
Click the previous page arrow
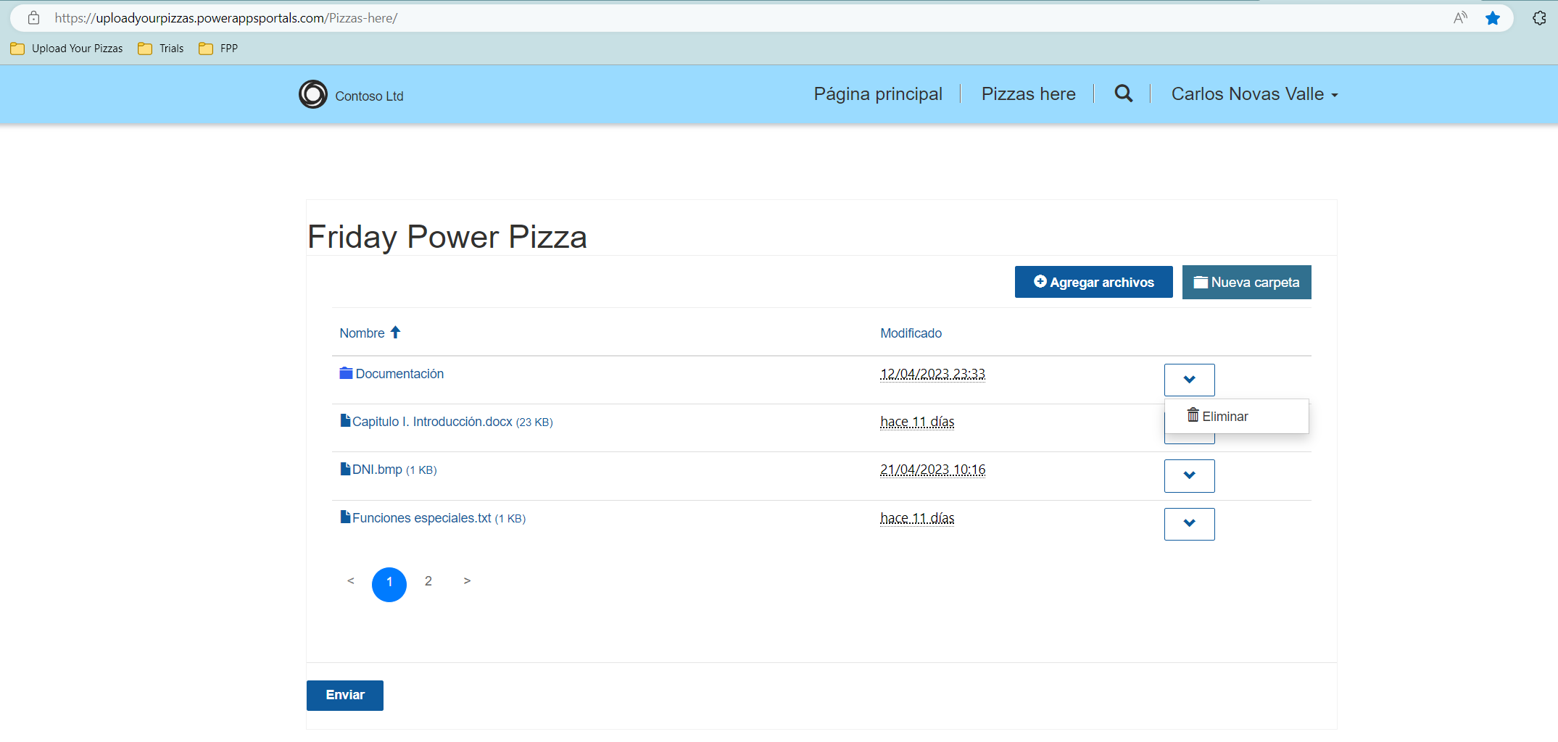tap(351, 581)
